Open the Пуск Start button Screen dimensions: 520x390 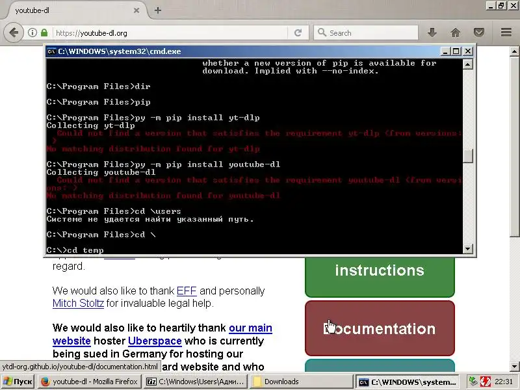click(18, 382)
